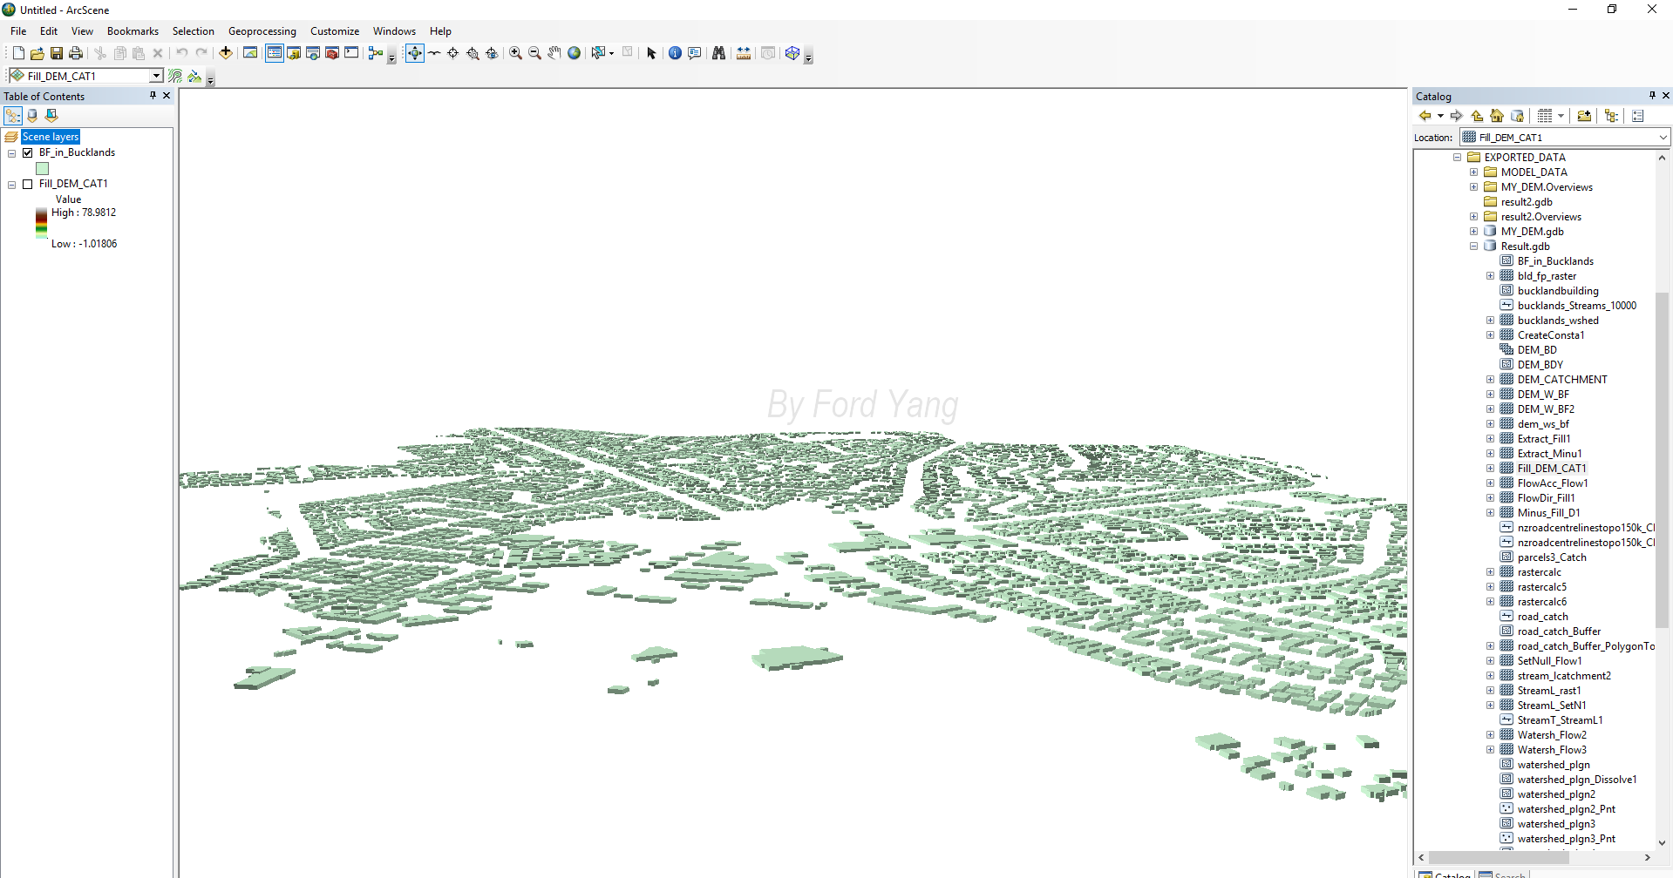Print the scene
Image resolution: width=1673 pixels, height=878 pixels.
click(76, 53)
